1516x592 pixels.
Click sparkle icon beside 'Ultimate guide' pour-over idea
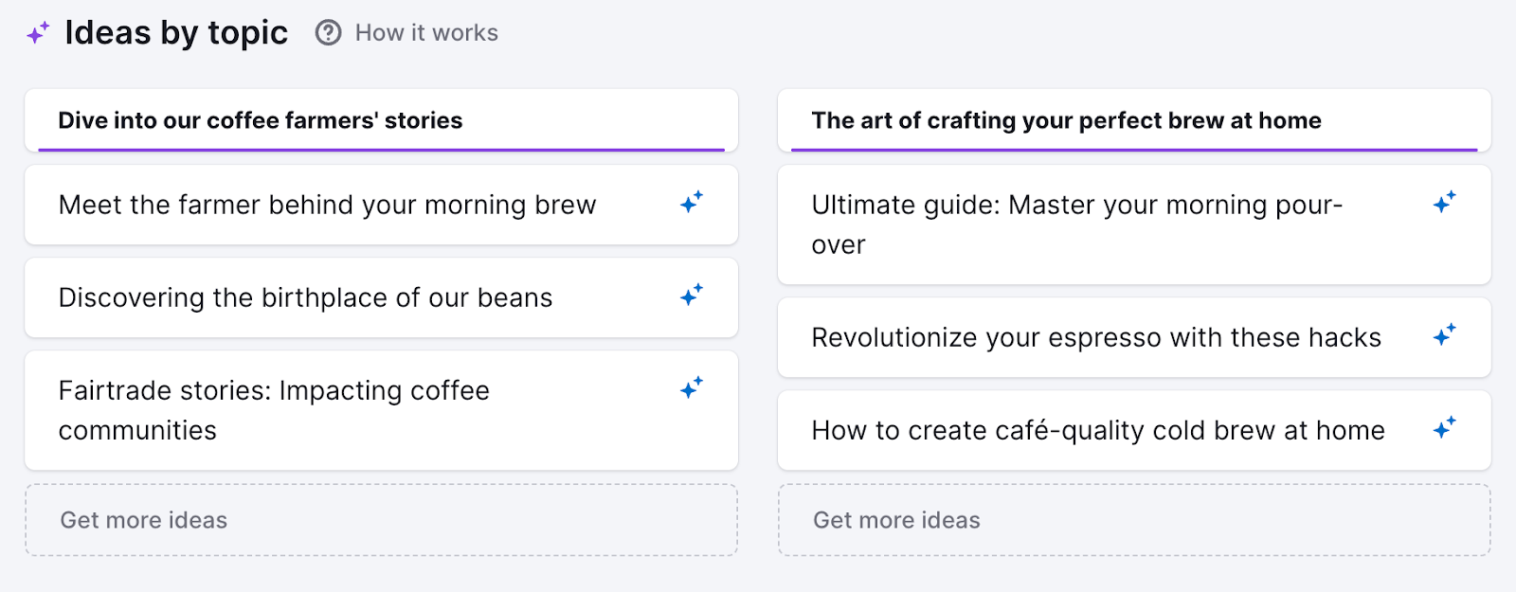[x=1445, y=202]
